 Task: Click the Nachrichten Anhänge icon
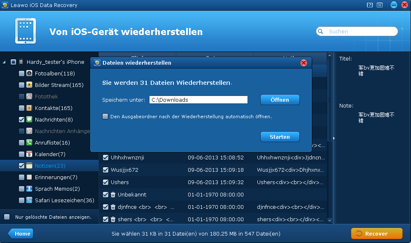(x=29, y=131)
